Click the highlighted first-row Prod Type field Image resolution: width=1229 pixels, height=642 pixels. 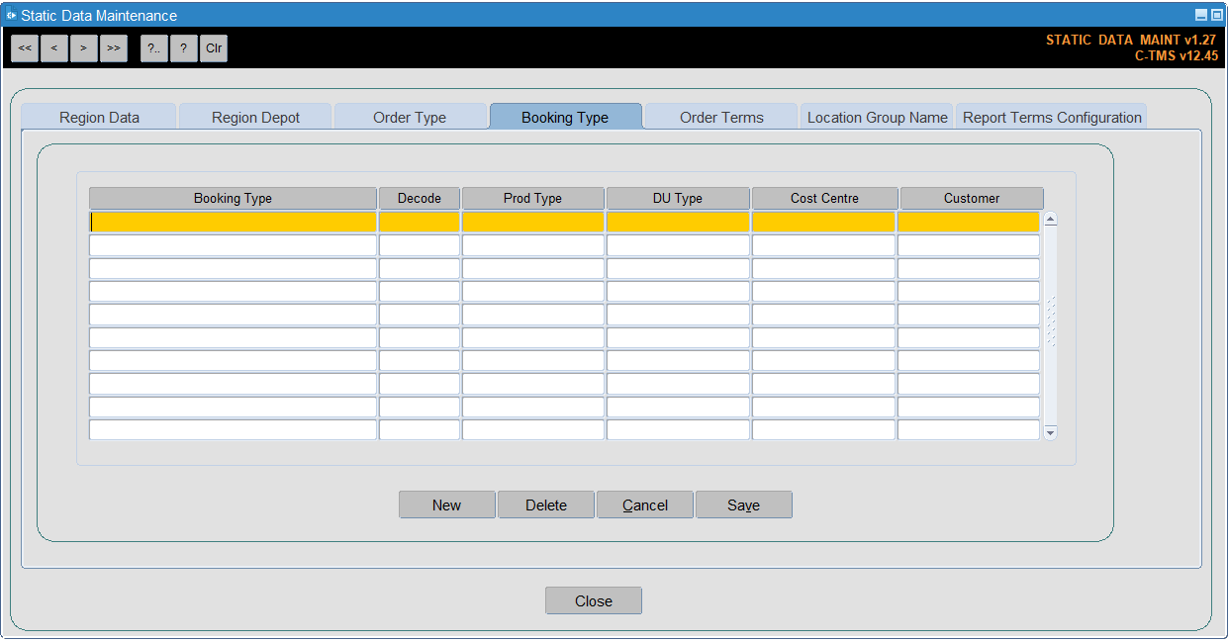click(x=532, y=222)
